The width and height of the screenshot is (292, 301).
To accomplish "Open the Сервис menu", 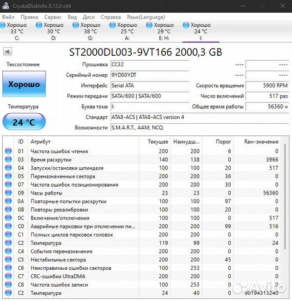I will [53, 17].
